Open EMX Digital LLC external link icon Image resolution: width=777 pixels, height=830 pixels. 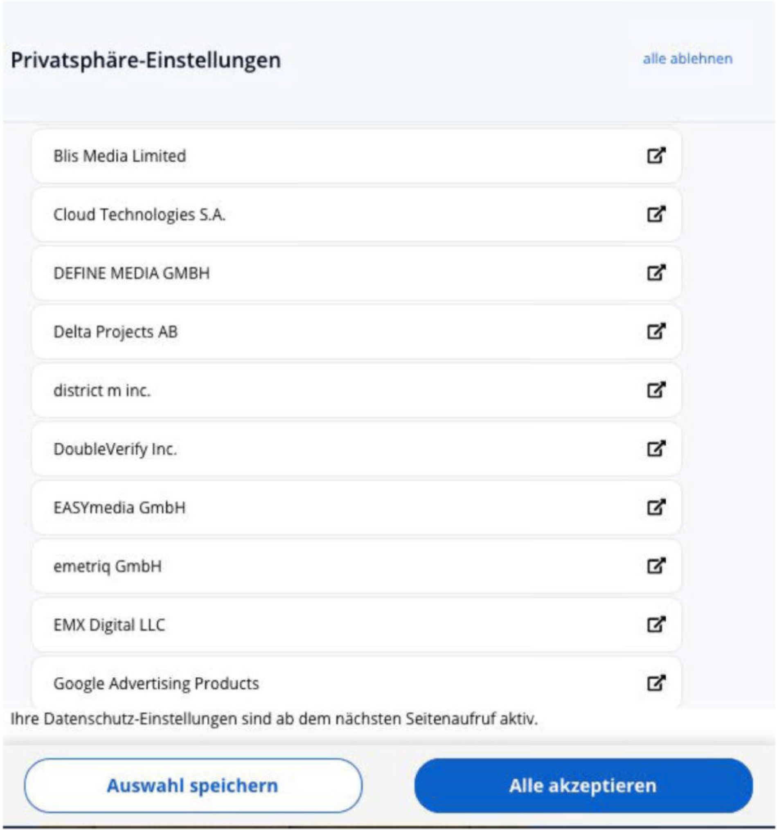point(655,625)
